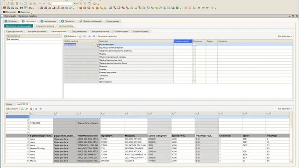
Task: Switch to the Буфер sheet tab
Action: (x=9, y=104)
